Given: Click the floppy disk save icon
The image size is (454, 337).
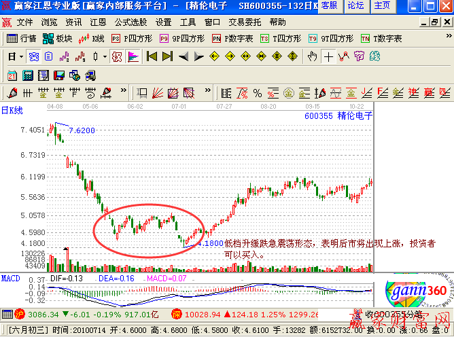Looking at the screenshot, I should point(59,75).
